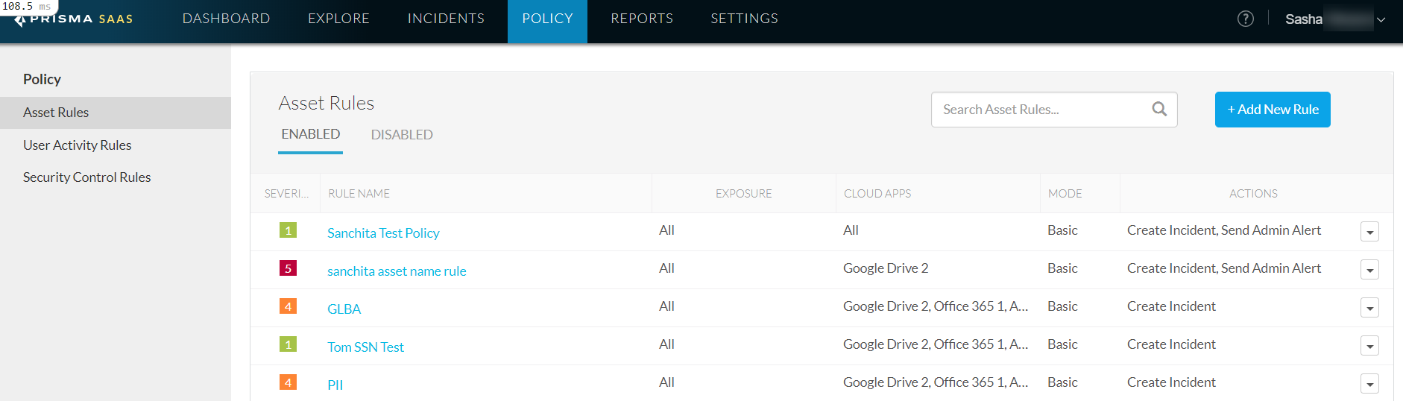This screenshot has height=401, width=1403.
Task: Click red severity 5 badge
Action: [288, 268]
